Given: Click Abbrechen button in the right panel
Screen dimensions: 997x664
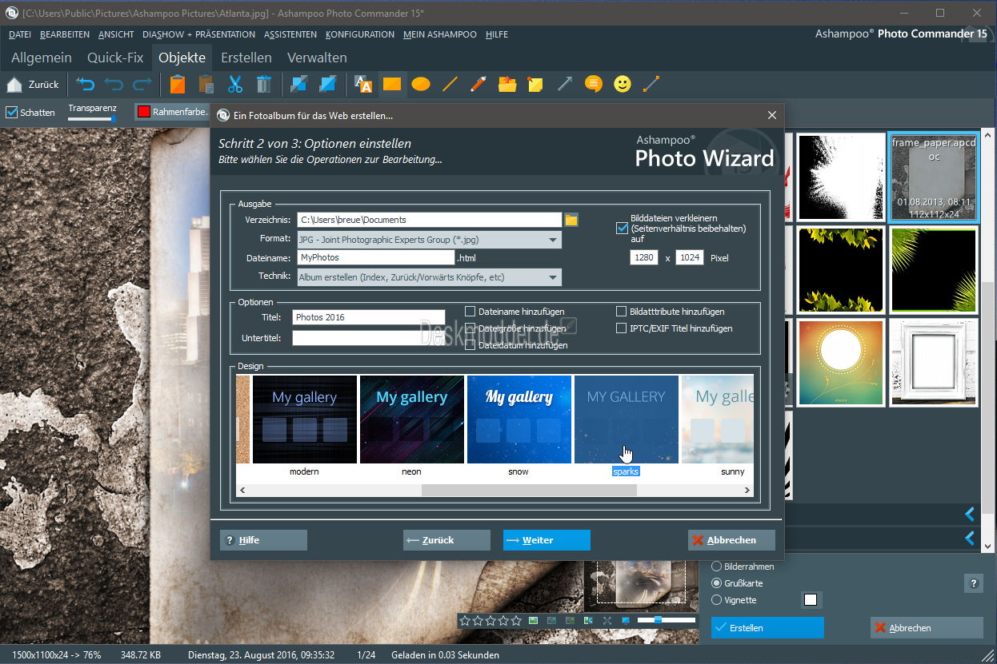Looking at the screenshot, I should 927,628.
